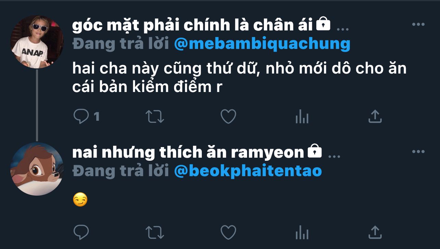Share the first tweet
The height and width of the screenshot is (249, 440).
tap(375, 117)
